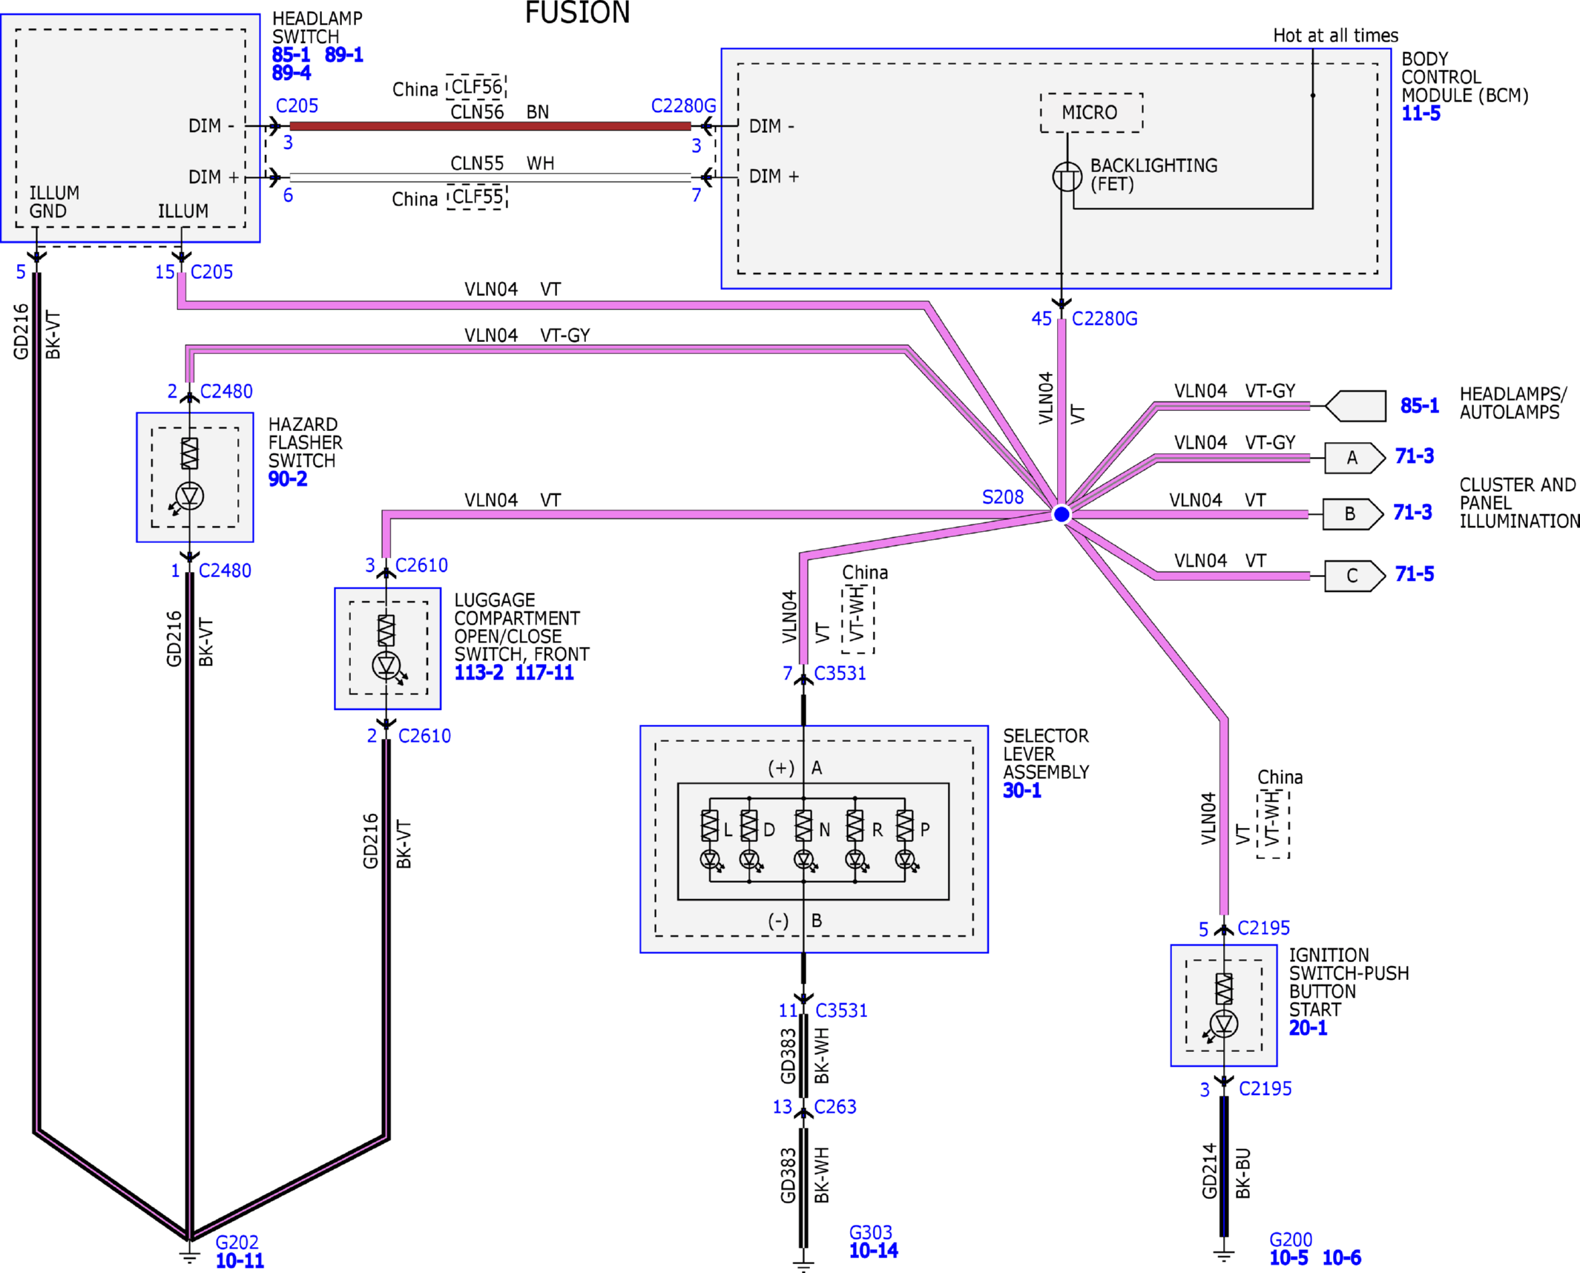
Task: Click the selector lever D position LED
Action: pos(749,859)
